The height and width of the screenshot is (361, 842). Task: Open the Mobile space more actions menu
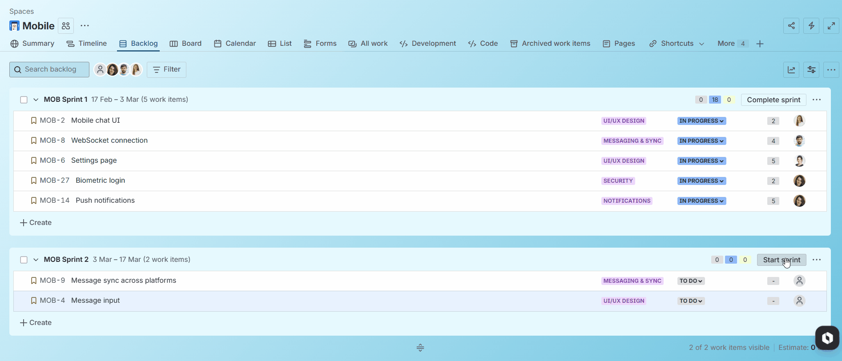[x=85, y=26]
